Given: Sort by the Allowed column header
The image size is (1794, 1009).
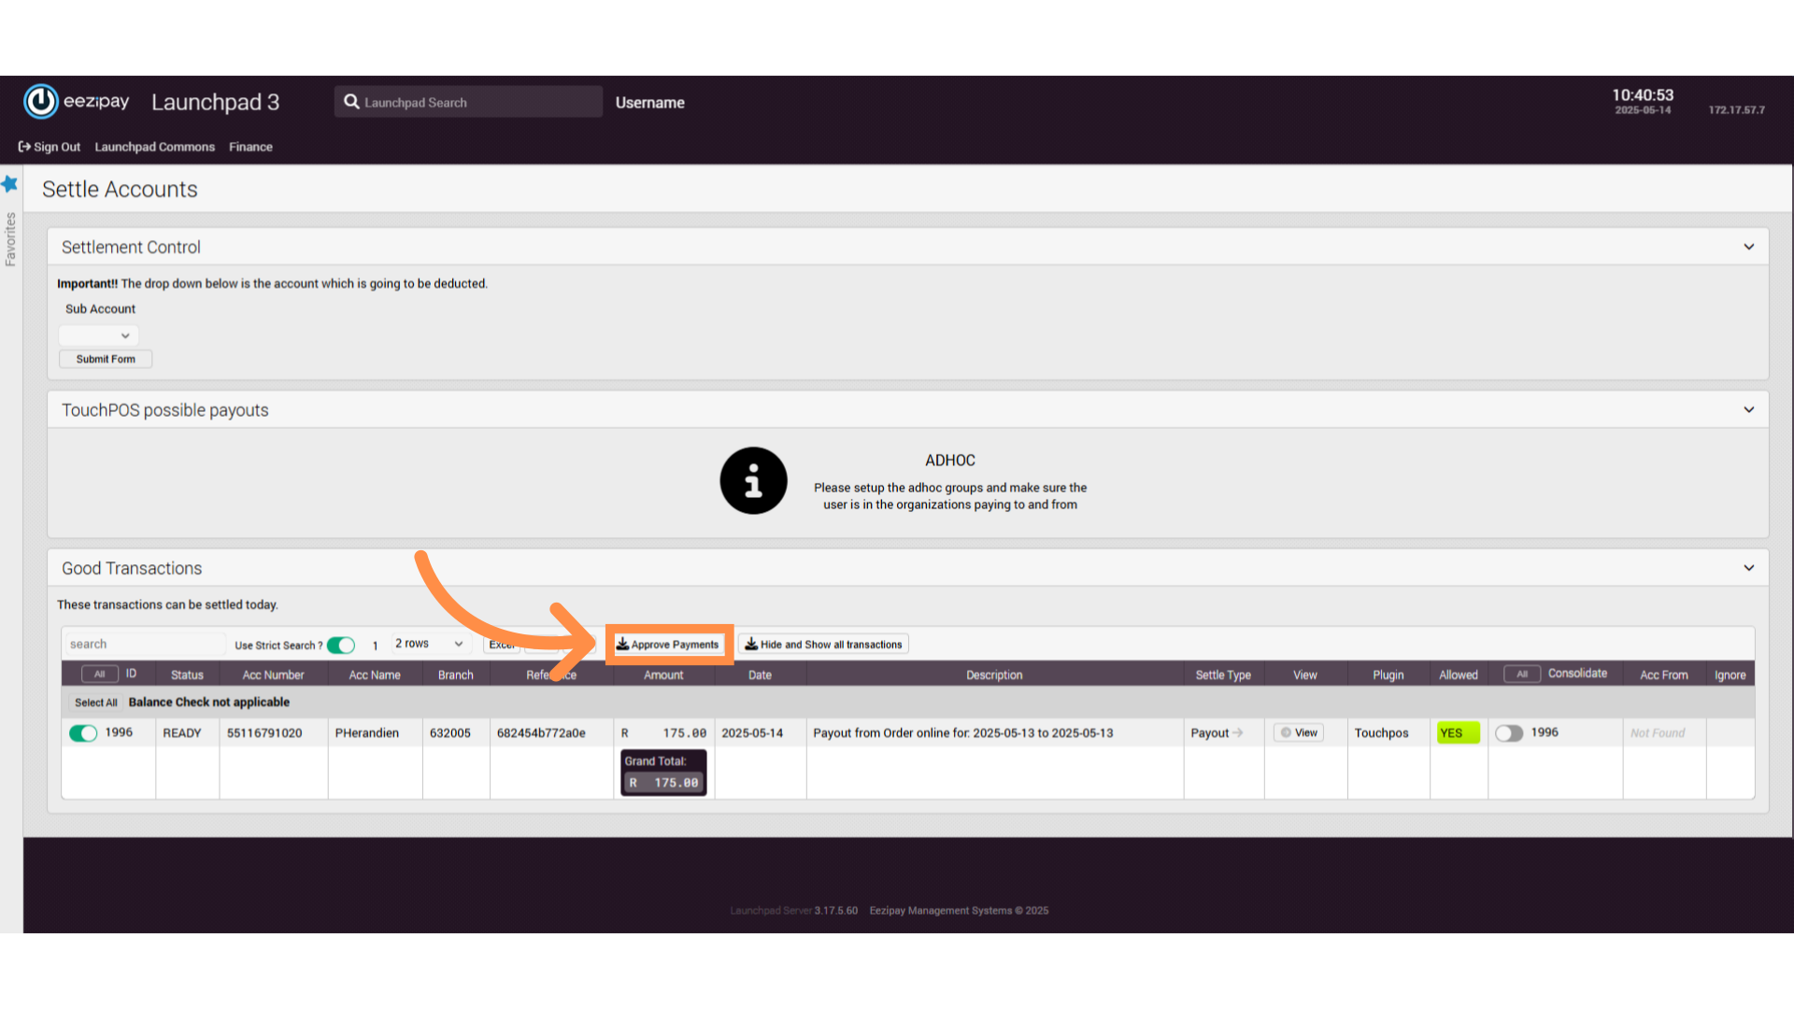Looking at the screenshot, I should (x=1458, y=675).
